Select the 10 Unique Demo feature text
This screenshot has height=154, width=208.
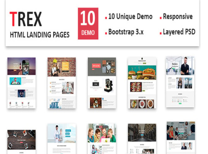130,17
